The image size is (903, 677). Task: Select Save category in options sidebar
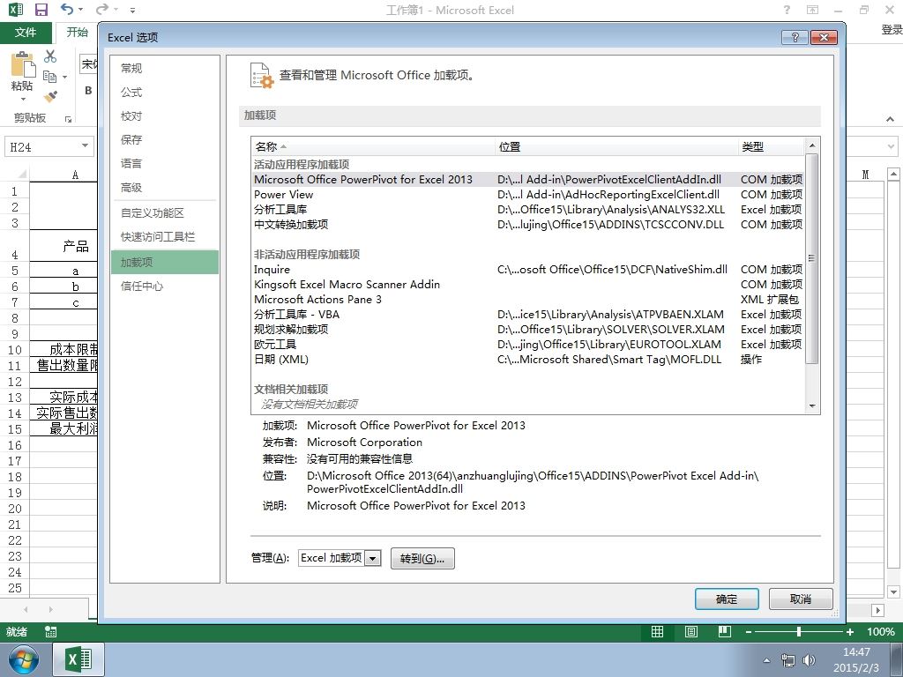pyautogui.click(x=165, y=139)
